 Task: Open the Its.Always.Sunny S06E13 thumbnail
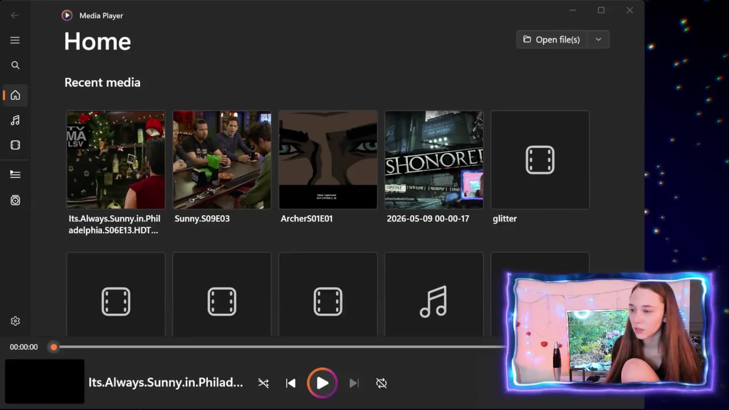click(x=116, y=160)
